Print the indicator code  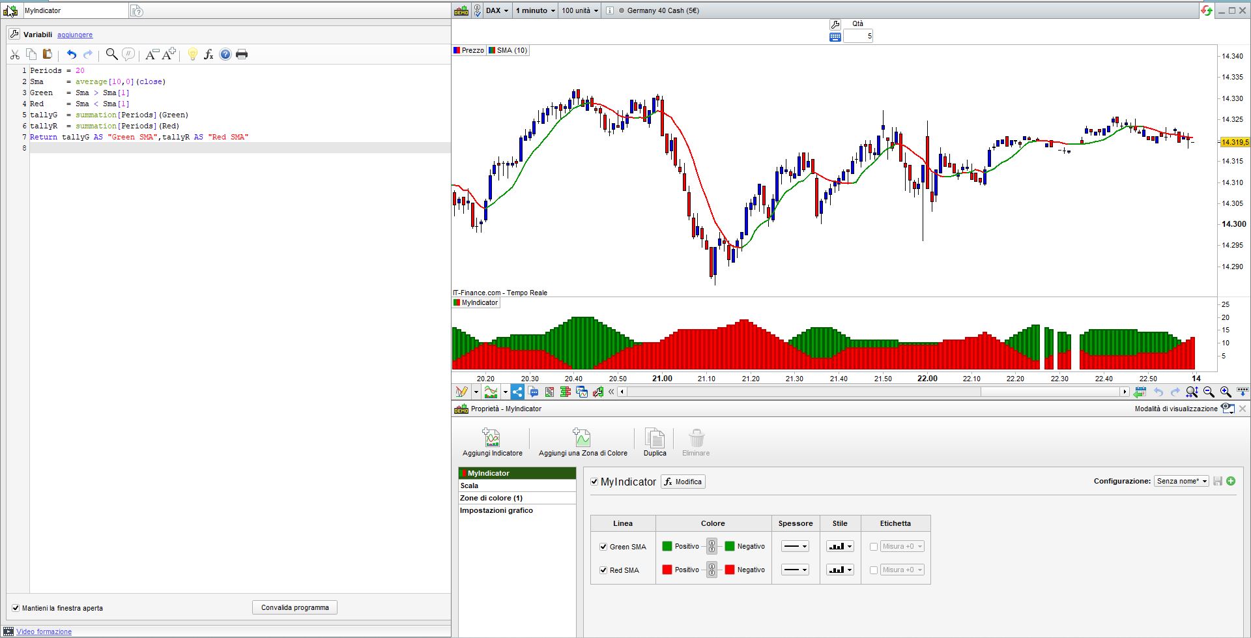[x=242, y=54]
